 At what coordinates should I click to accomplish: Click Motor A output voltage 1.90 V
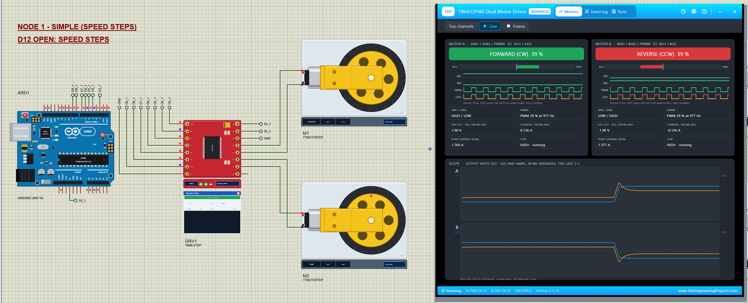pos(482,128)
